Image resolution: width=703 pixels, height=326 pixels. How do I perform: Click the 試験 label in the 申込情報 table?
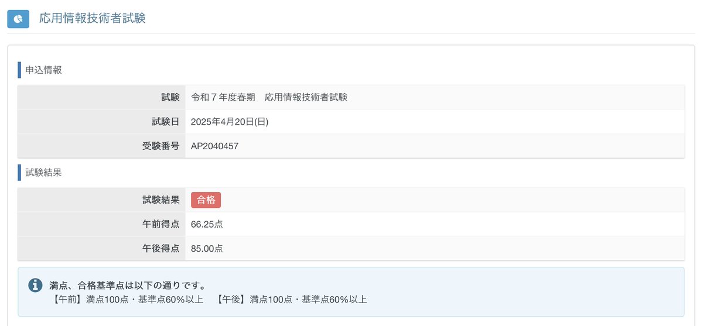(170, 97)
